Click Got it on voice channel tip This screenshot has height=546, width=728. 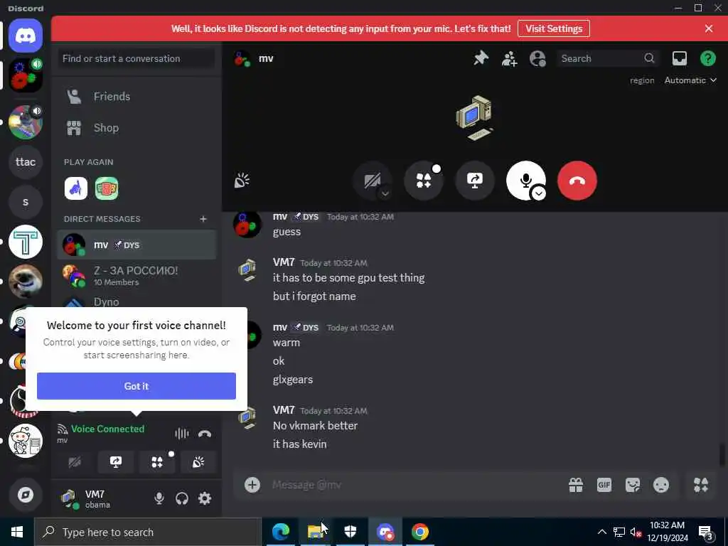(136, 386)
